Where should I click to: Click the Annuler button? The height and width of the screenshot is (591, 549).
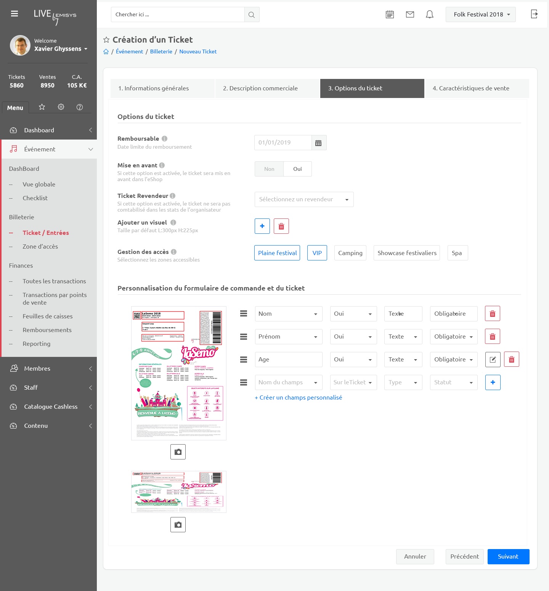pos(415,557)
